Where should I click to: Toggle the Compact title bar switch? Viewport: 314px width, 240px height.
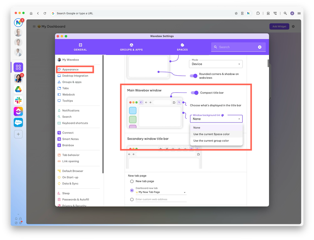click(194, 93)
